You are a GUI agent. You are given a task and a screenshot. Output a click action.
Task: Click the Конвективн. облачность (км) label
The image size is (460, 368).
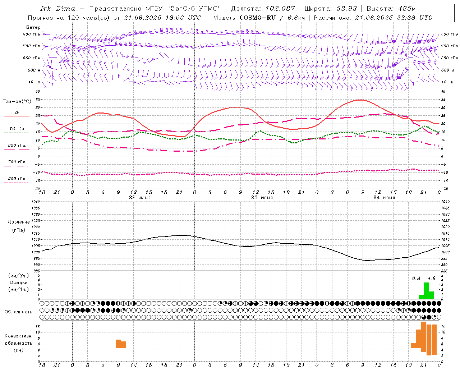pos(18,343)
